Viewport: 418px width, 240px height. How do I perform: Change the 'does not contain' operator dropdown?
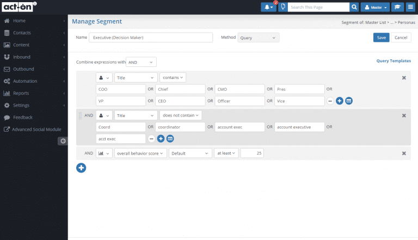click(181, 115)
